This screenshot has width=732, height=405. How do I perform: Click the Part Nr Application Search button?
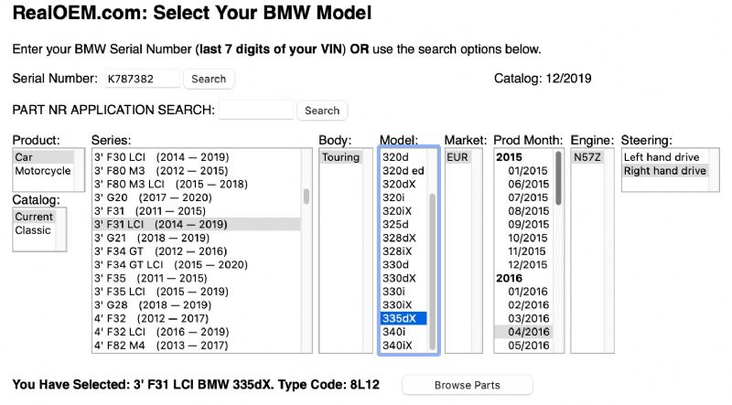pyautogui.click(x=322, y=111)
